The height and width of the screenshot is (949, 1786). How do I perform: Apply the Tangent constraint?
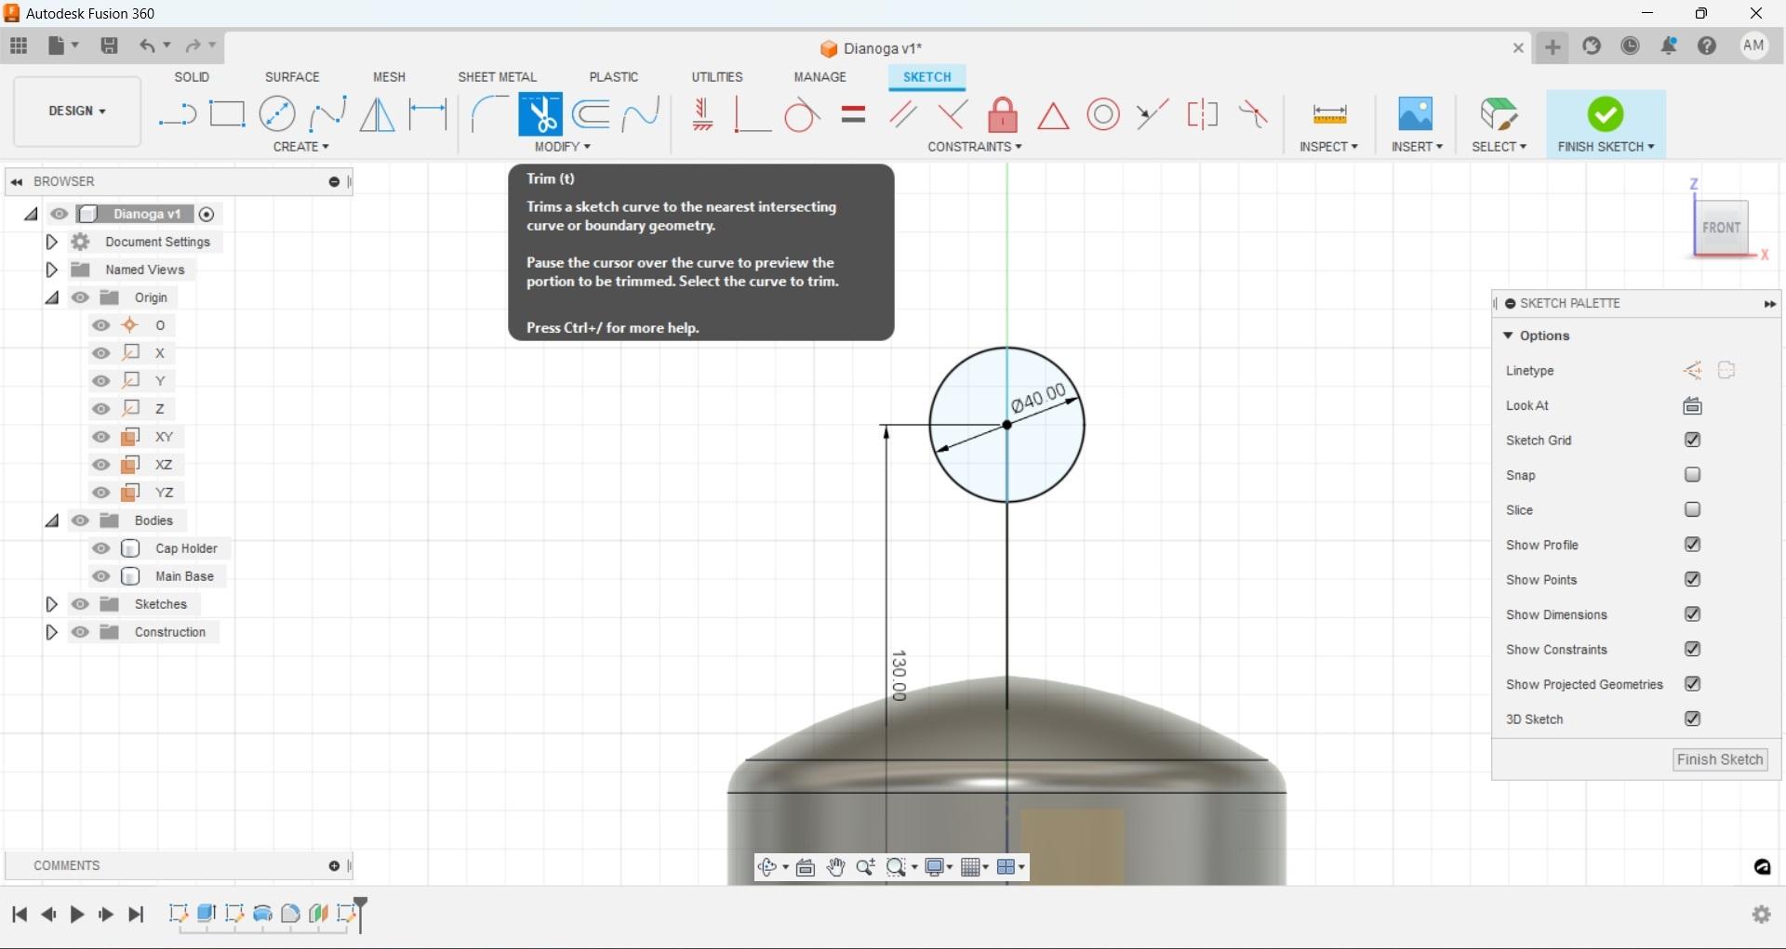coord(802,115)
